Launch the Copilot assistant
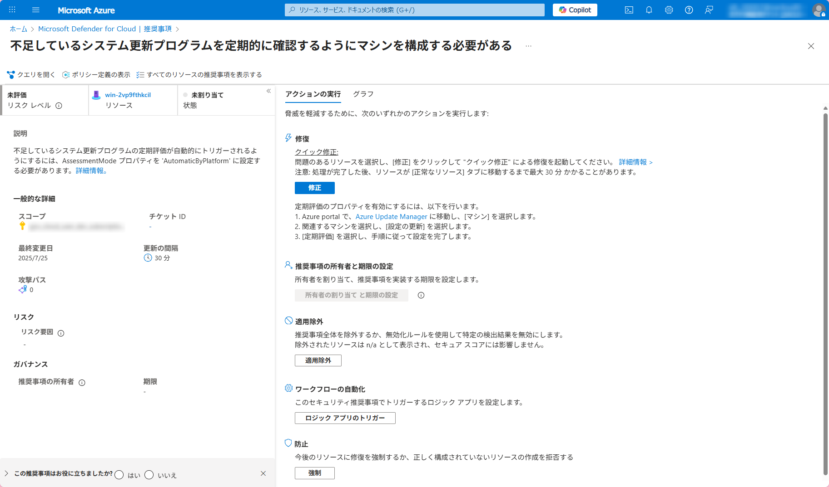Screen dimensions: 829x487 click(574, 10)
